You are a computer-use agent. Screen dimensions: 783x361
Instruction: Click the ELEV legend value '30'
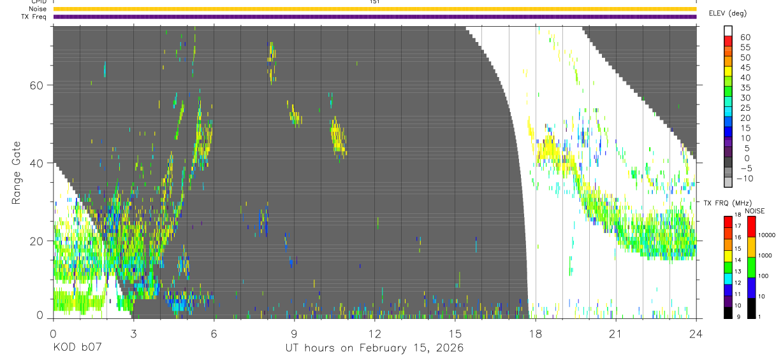click(x=745, y=97)
